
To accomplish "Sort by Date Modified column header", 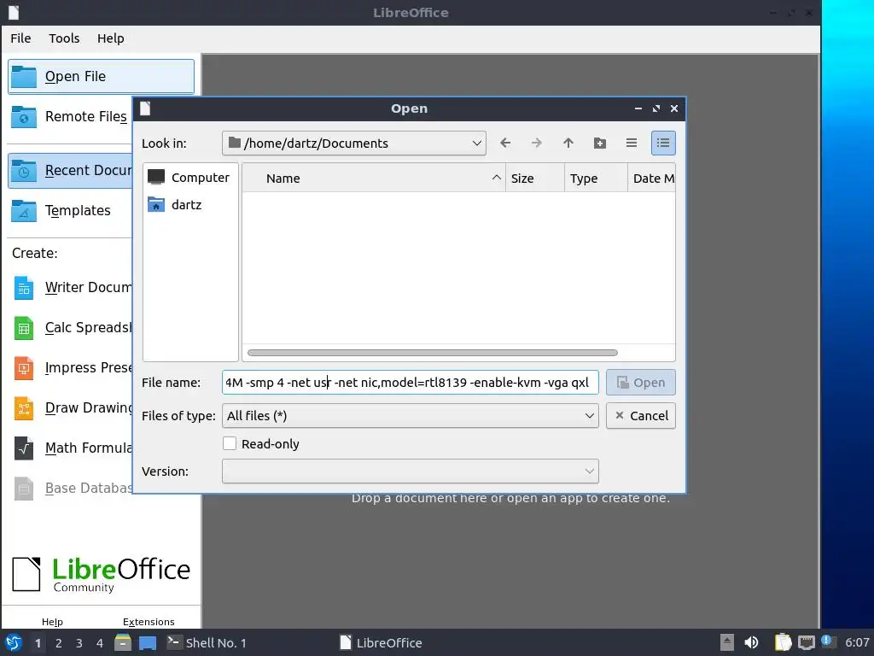I will (651, 178).
